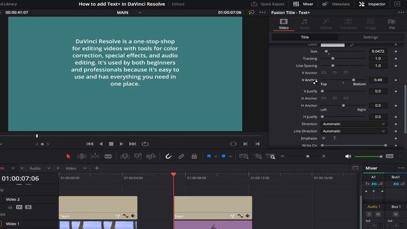The width and height of the screenshot is (407, 229).
Task: Click the Quick Export button
Action: tap(268, 4)
